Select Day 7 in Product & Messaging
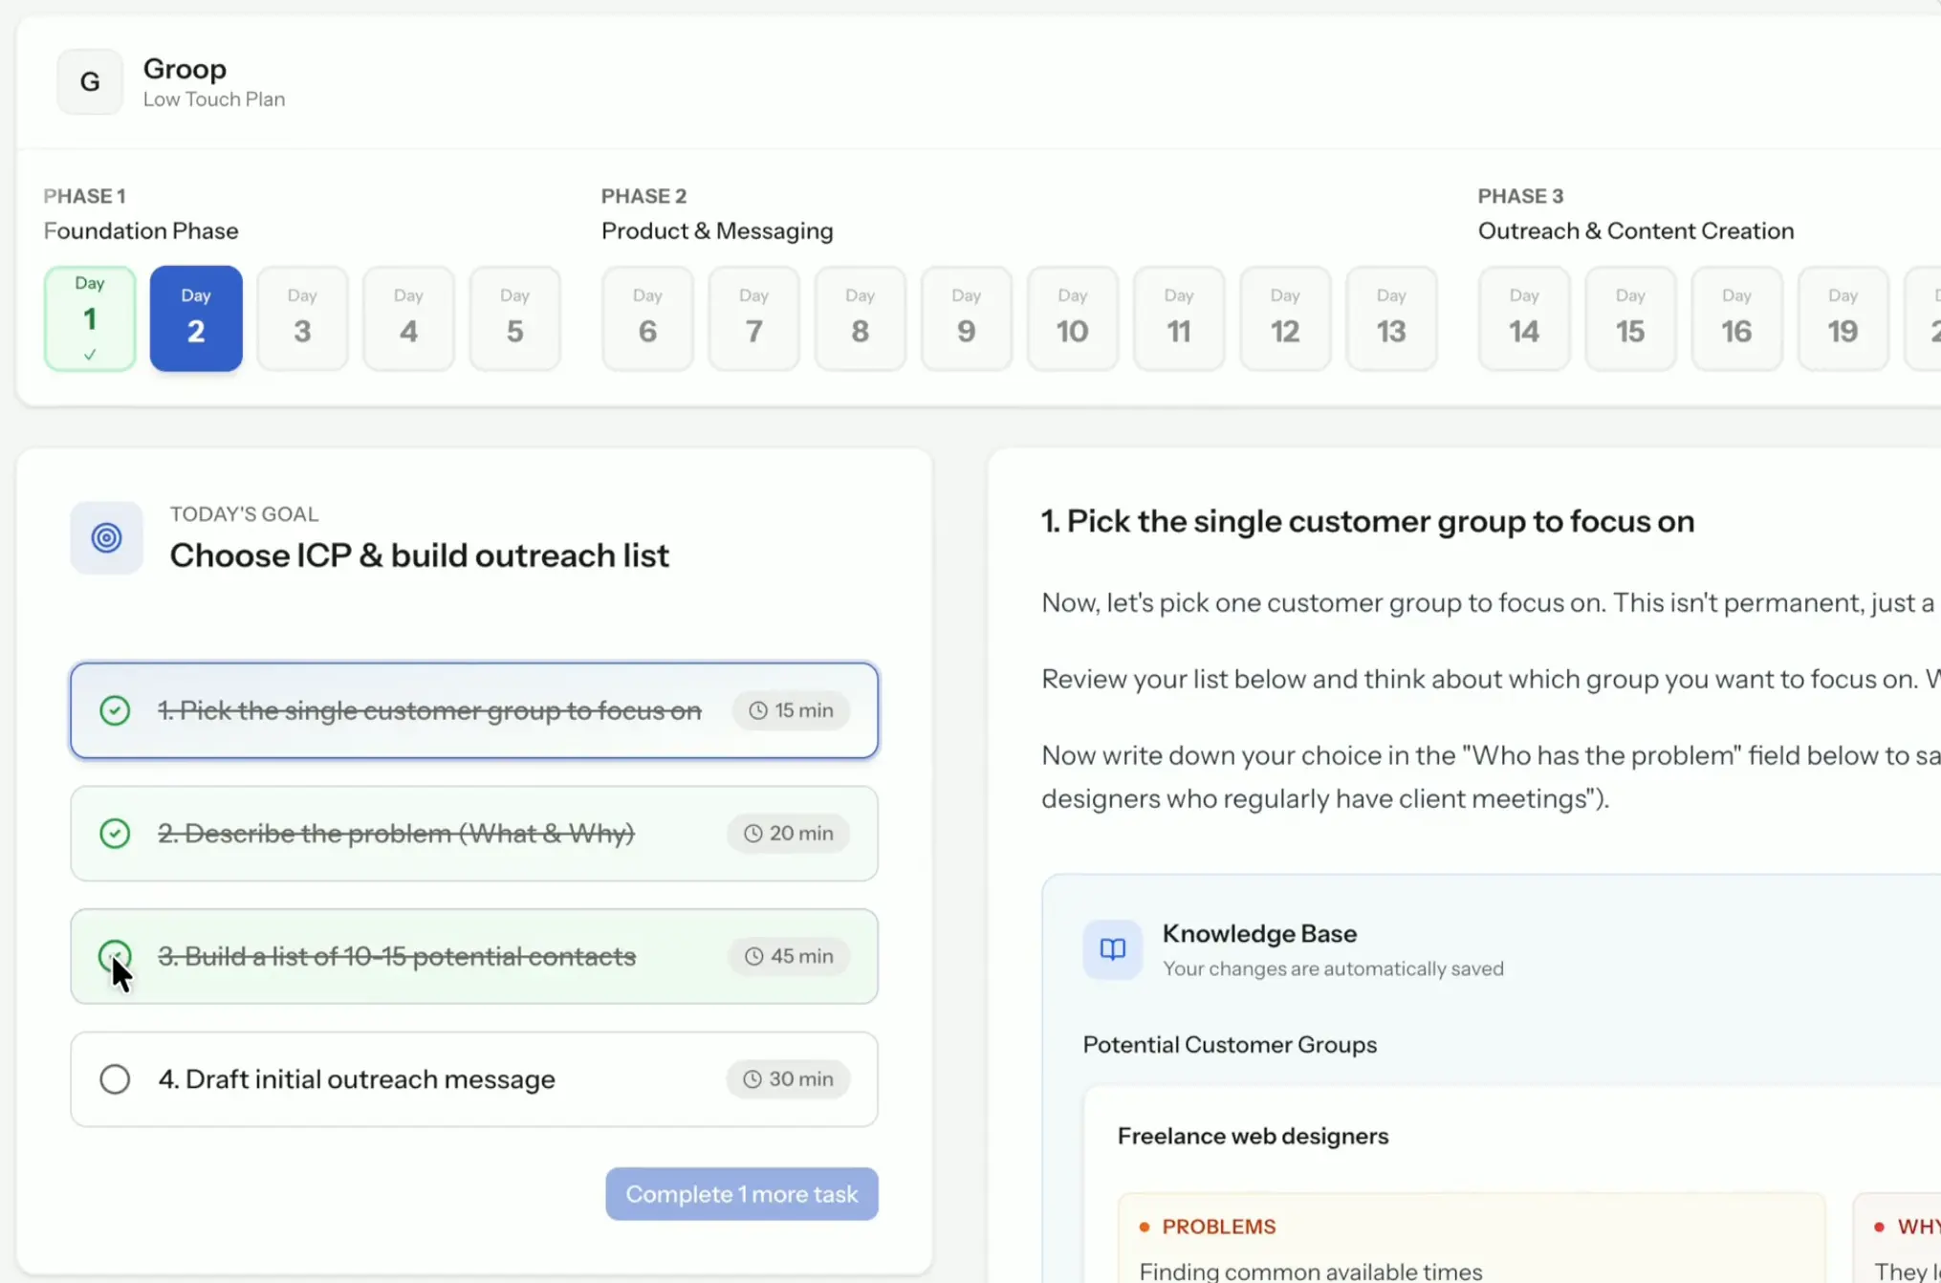This screenshot has height=1283, width=1941. 753,318
